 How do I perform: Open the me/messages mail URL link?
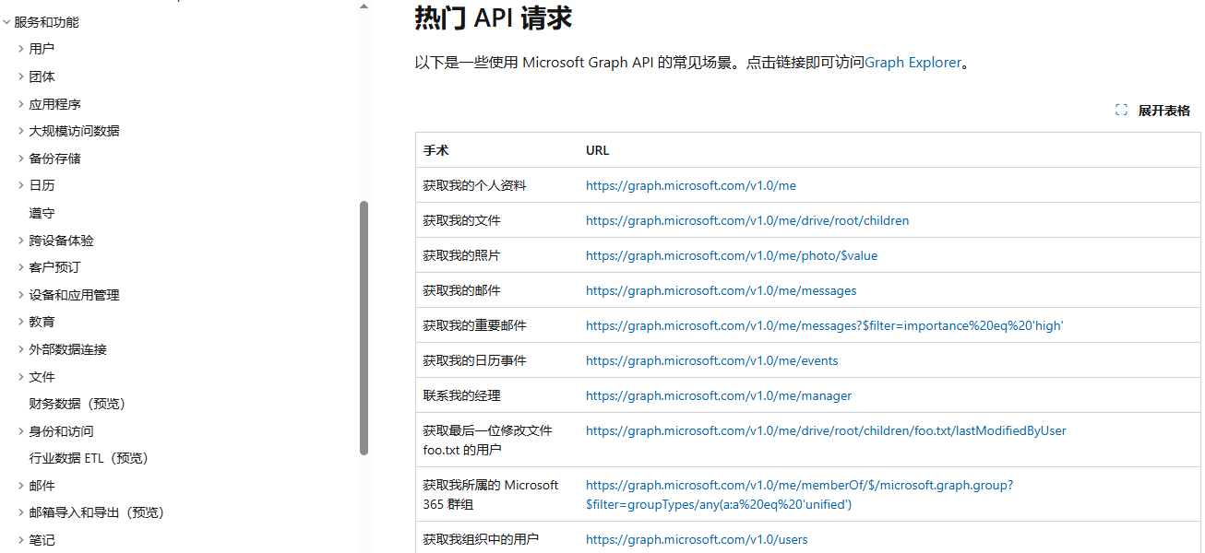tap(720, 290)
